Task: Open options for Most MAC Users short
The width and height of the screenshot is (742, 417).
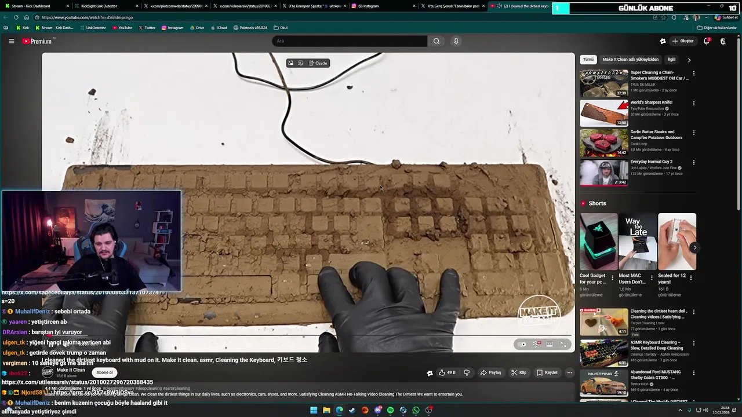Action: [x=652, y=277]
